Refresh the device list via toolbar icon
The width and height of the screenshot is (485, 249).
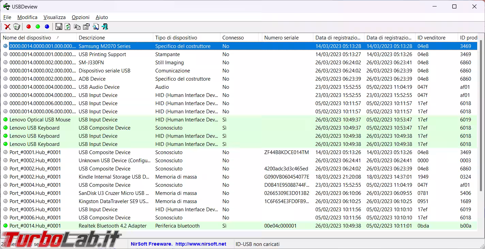pos(68,27)
